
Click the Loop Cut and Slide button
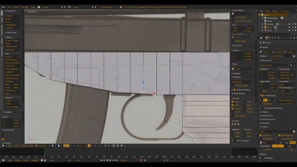pos(13,75)
